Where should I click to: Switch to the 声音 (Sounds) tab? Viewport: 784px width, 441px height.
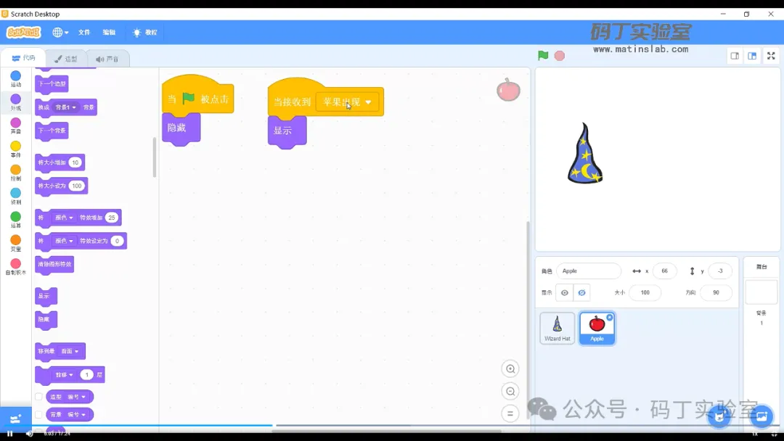pyautogui.click(x=107, y=59)
